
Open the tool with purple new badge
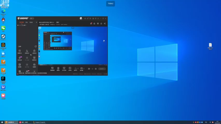click(20, 58)
